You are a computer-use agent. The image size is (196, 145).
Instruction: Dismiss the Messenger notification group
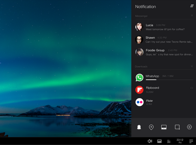pyautogui.click(x=192, y=16)
